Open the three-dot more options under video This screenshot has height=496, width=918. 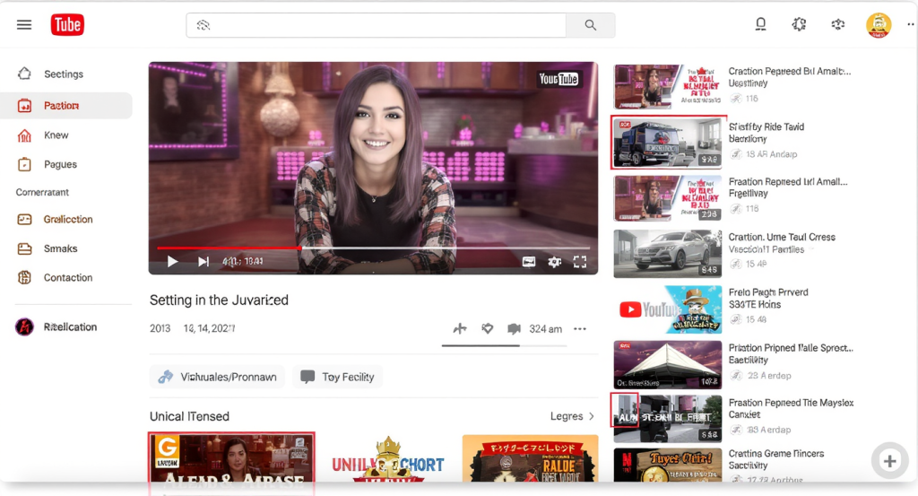tap(580, 329)
